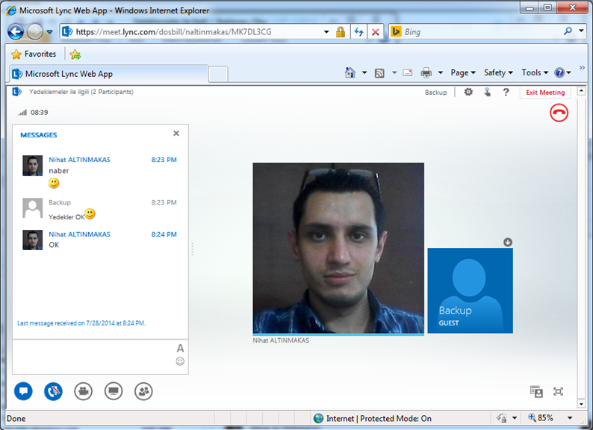Open the Safety menu
This screenshot has height=430, width=593.
pos(498,72)
